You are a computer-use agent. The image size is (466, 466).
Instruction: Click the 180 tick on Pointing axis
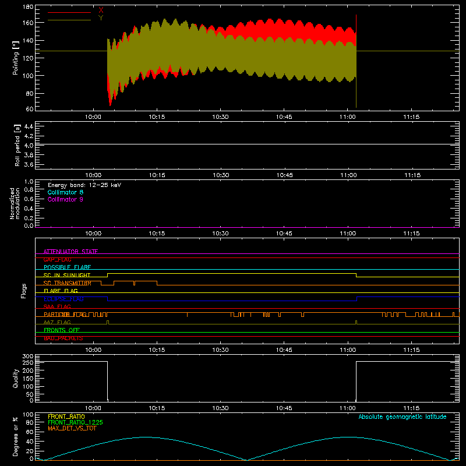point(28,6)
